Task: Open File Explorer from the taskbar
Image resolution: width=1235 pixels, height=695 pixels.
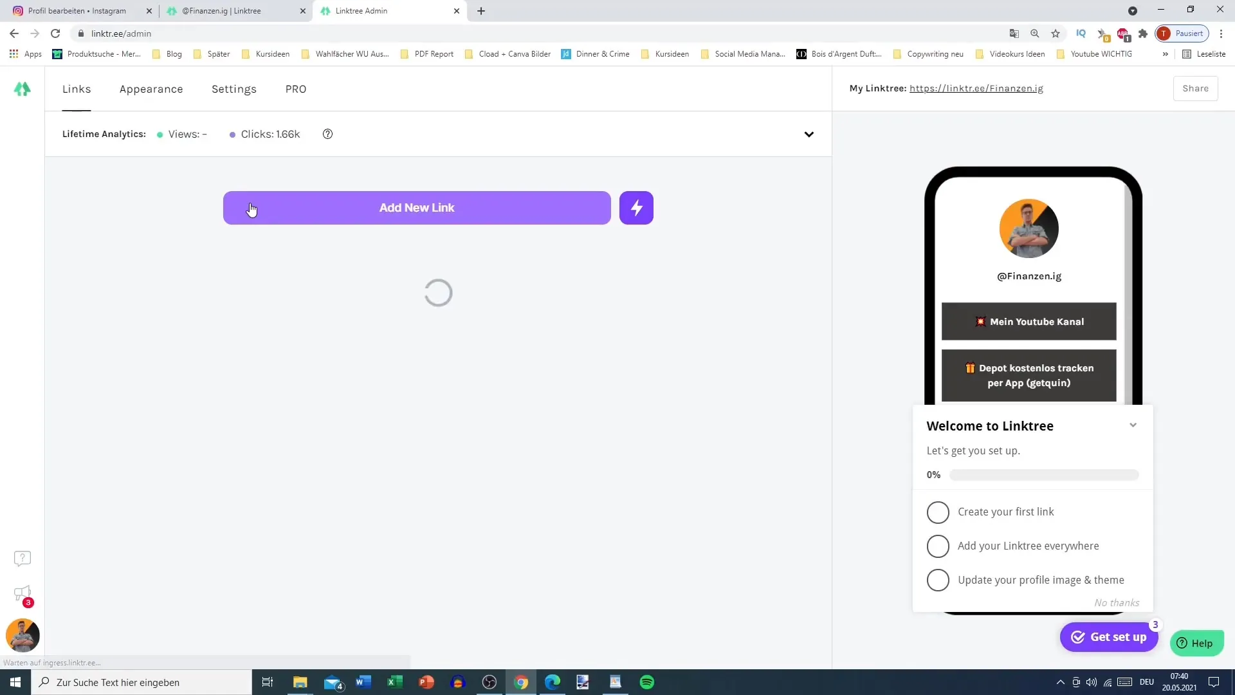Action: 300,682
